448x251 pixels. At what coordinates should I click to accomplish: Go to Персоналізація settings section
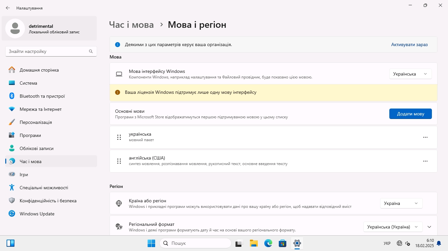pyautogui.click(x=35, y=122)
